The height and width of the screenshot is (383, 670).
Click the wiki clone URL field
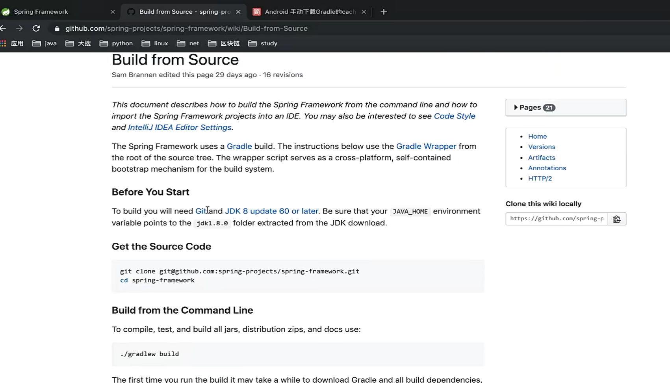tap(556, 219)
